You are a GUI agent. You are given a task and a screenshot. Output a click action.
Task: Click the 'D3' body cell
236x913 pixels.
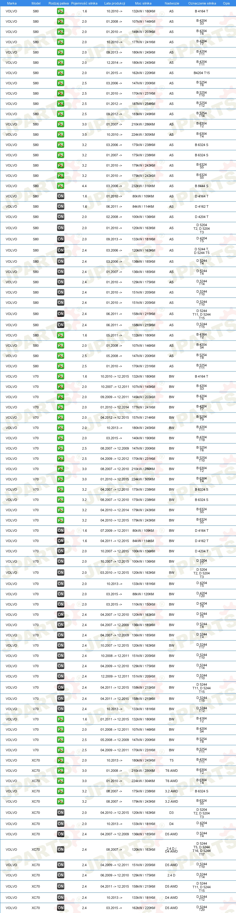click(x=171, y=812)
